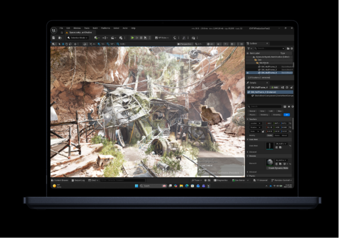This screenshot has width=339, height=238.
Task: Open the Build menu
Action: (x=95, y=28)
